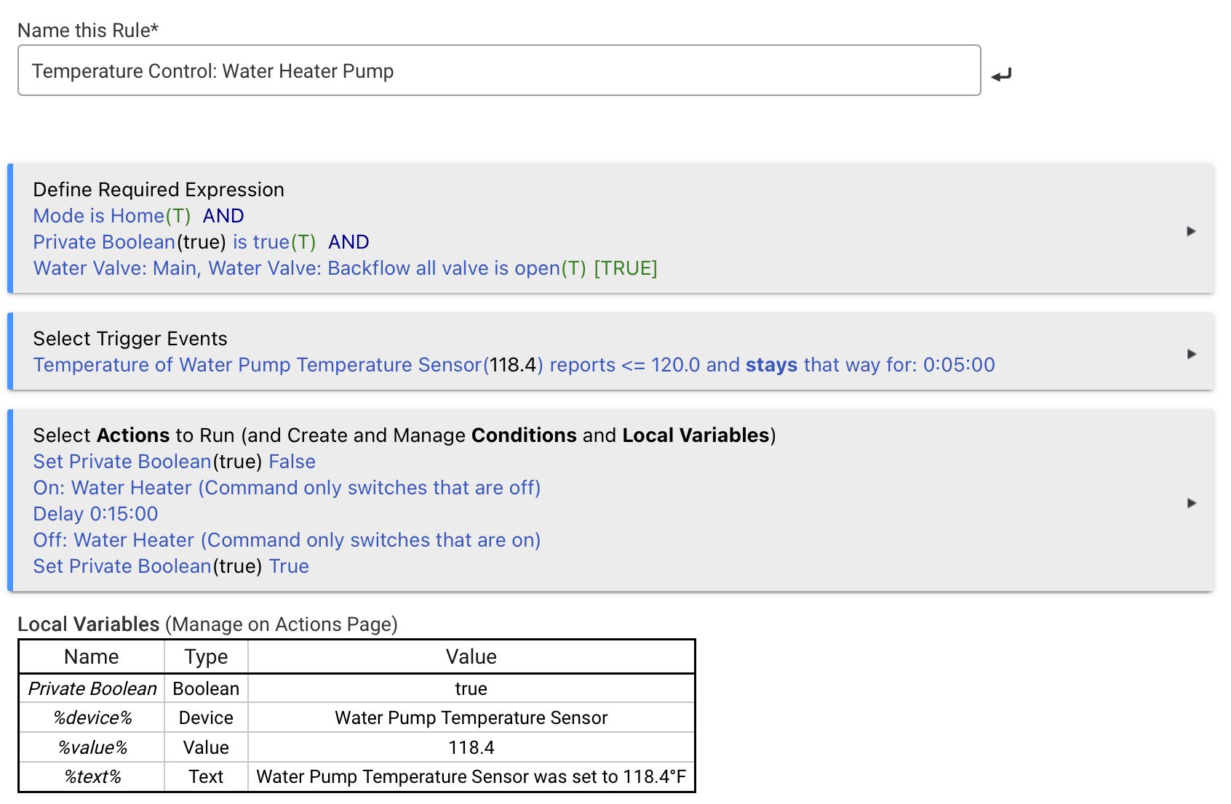This screenshot has width=1231, height=804.
Task: Click the Name column header
Action: click(92, 656)
